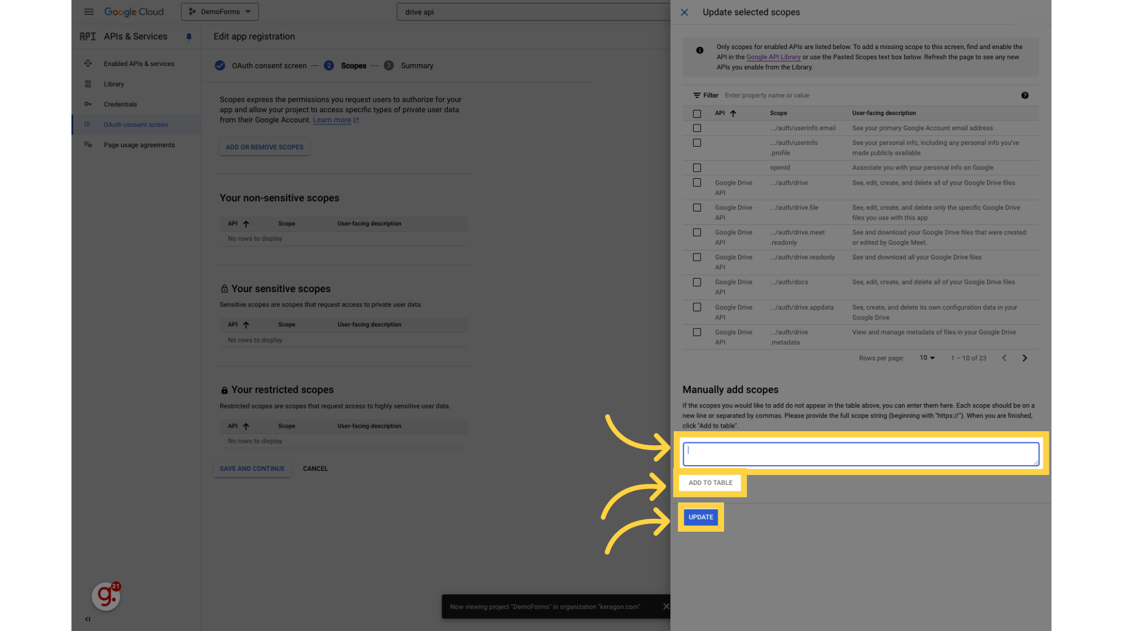Open the Learn more link
Viewport: 1123px width, 631px height.
pos(332,120)
